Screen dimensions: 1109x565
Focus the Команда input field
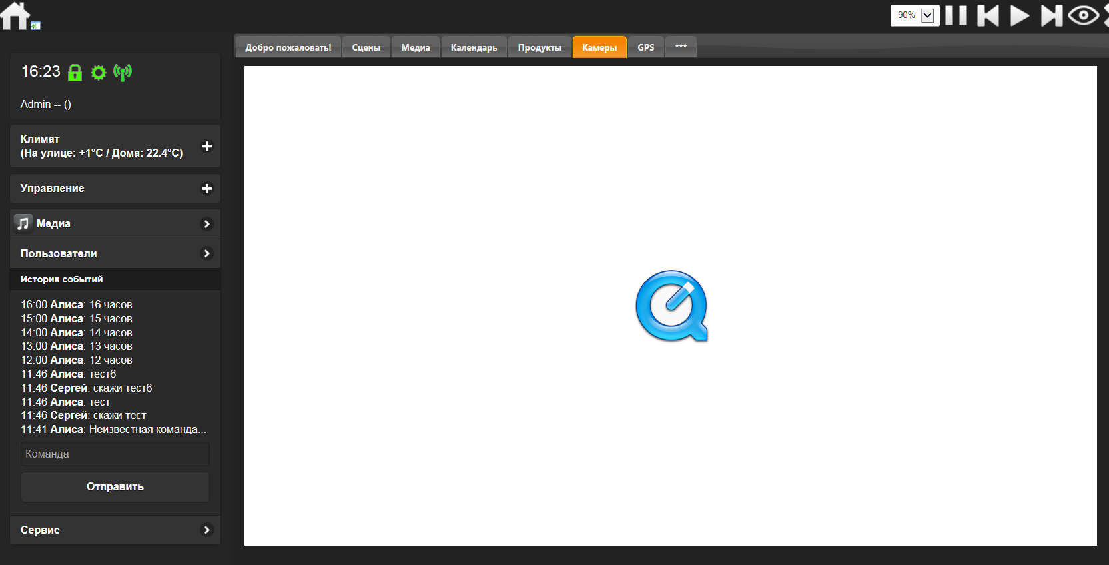point(115,454)
